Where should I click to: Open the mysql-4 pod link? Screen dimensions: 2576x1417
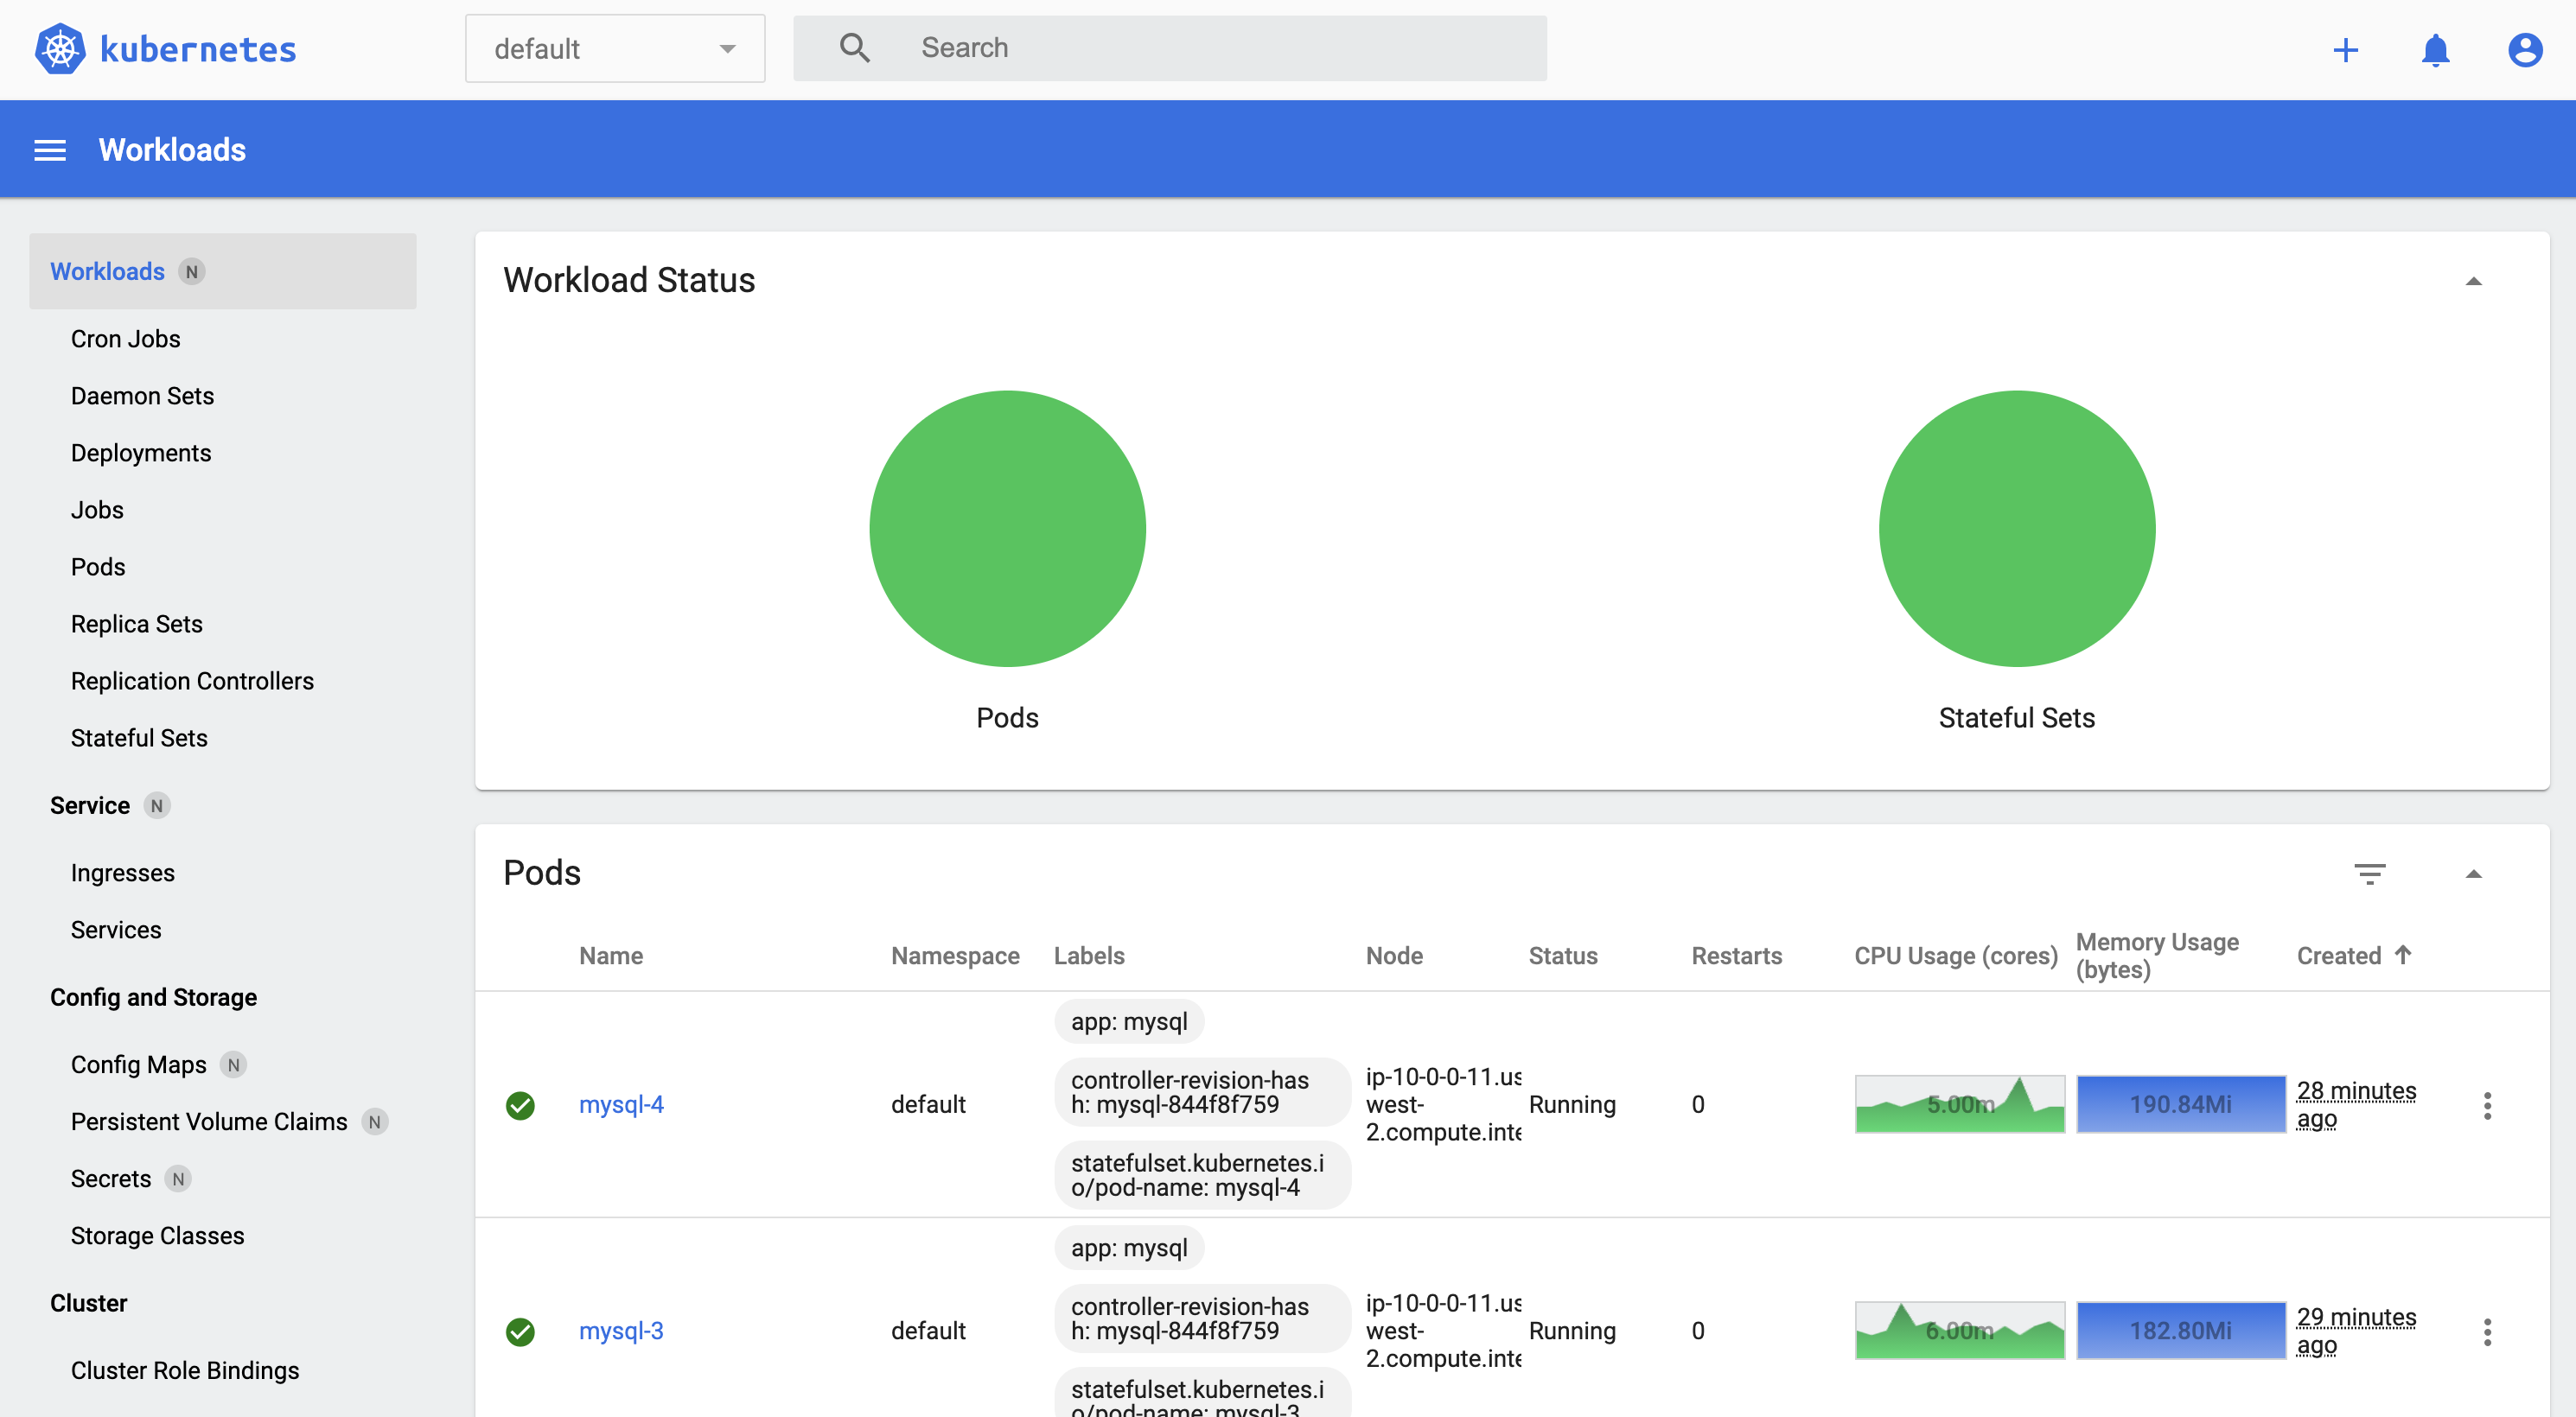pos(621,1104)
